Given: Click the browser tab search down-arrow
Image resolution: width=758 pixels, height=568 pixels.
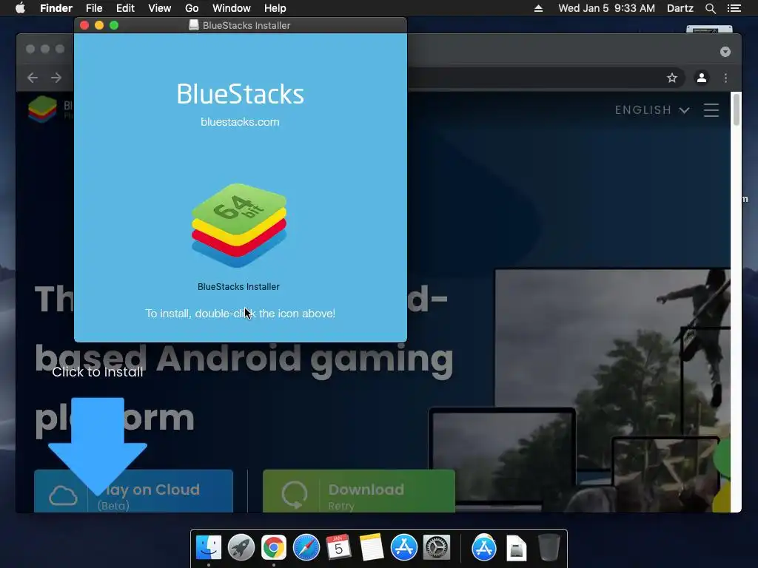Looking at the screenshot, I should 725,52.
